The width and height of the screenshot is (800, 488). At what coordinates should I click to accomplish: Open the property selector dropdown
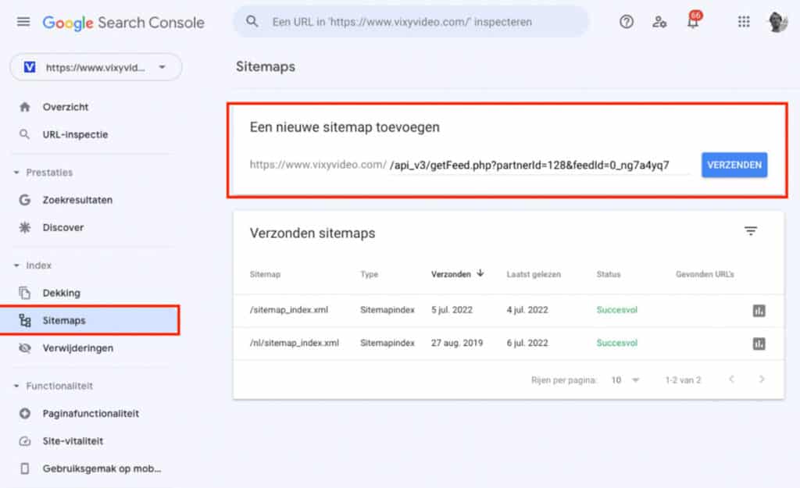[96, 67]
